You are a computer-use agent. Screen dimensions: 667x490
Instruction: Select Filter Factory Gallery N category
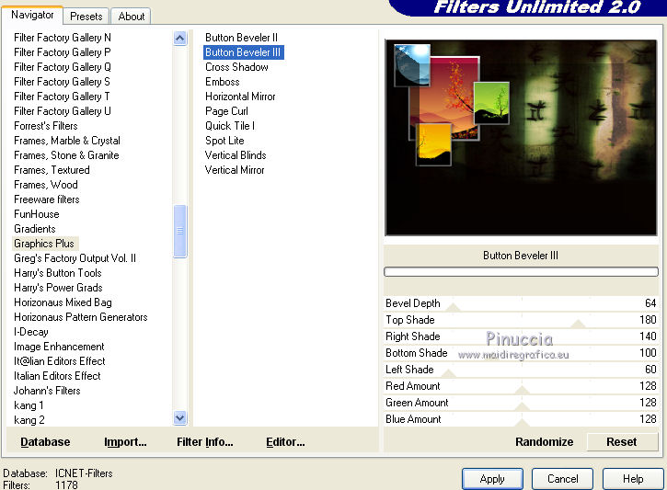tap(63, 38)
